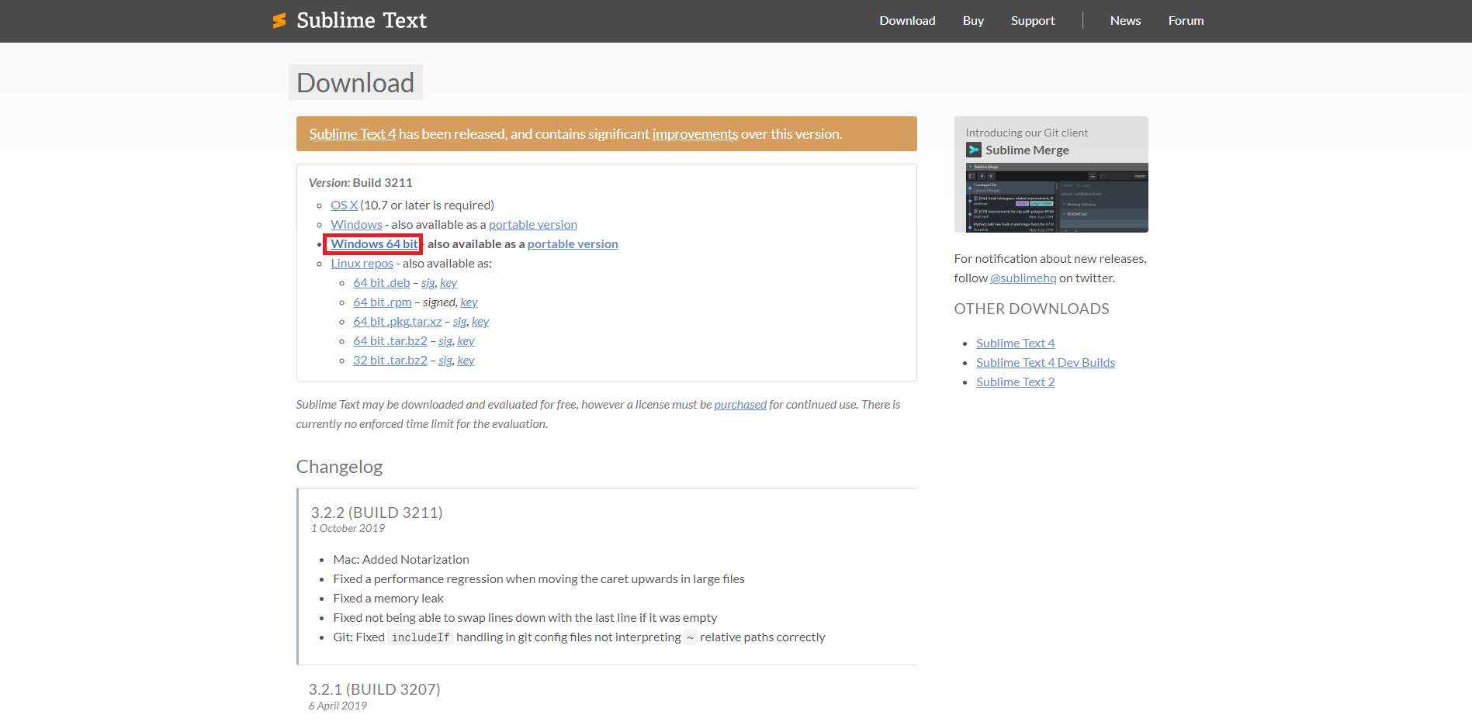Open sig link for 64 bit .pkg.tar.xz

[x=459, y=322]
